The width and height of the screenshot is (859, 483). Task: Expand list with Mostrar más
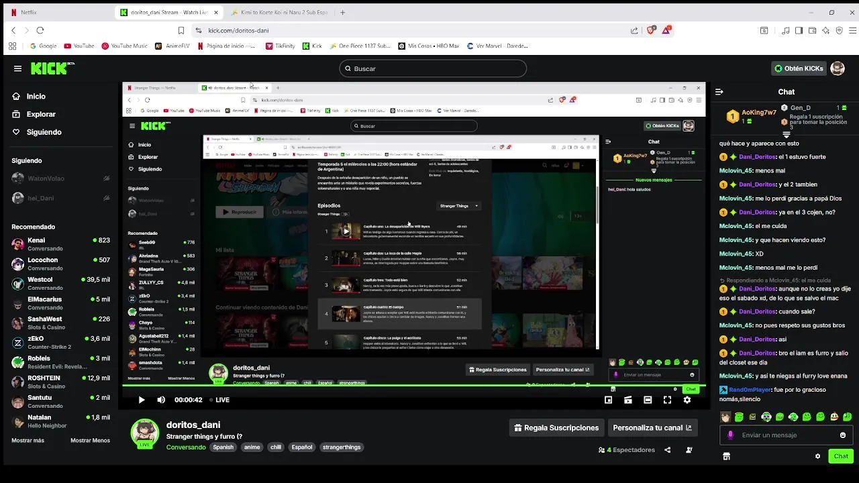pos(28,441)
